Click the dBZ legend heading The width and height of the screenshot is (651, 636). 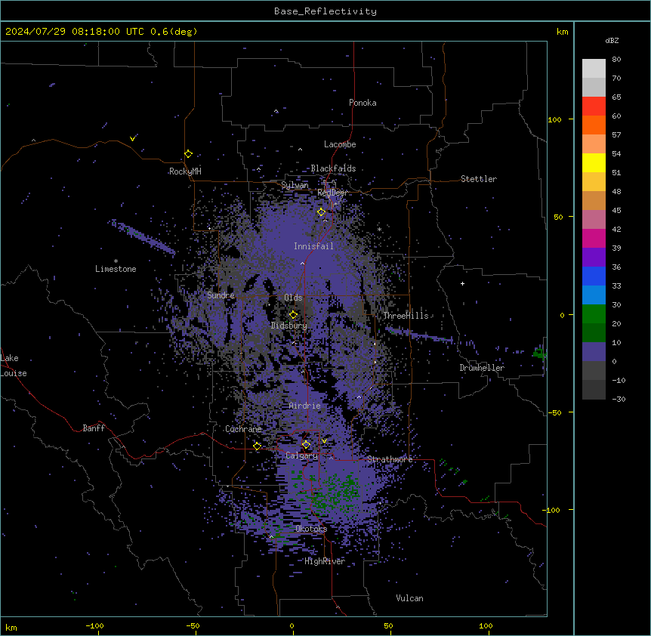[612, 41]
